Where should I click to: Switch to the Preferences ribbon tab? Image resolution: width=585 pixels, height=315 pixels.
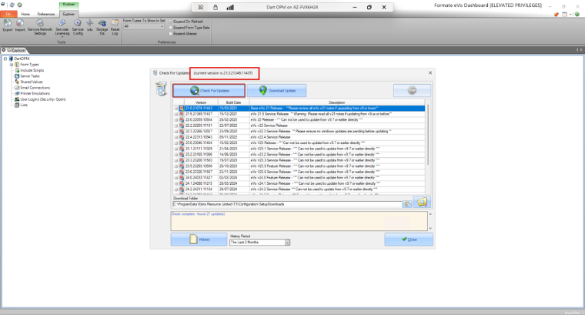coord(46,14)
